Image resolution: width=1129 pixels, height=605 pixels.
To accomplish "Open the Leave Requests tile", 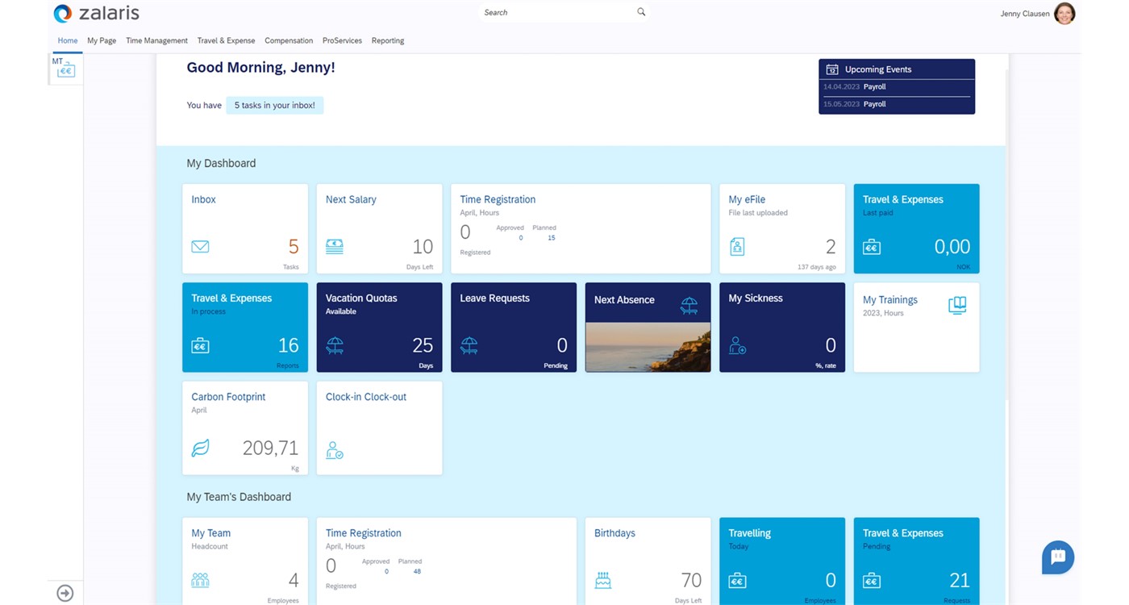I will [x=513, y=327].
